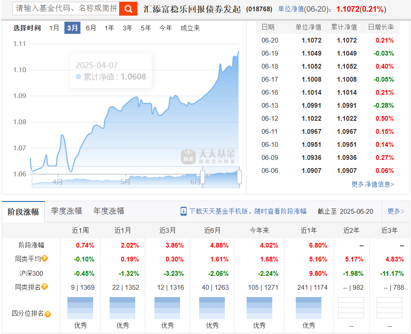Select the 1年 time range

click(109, 28)
